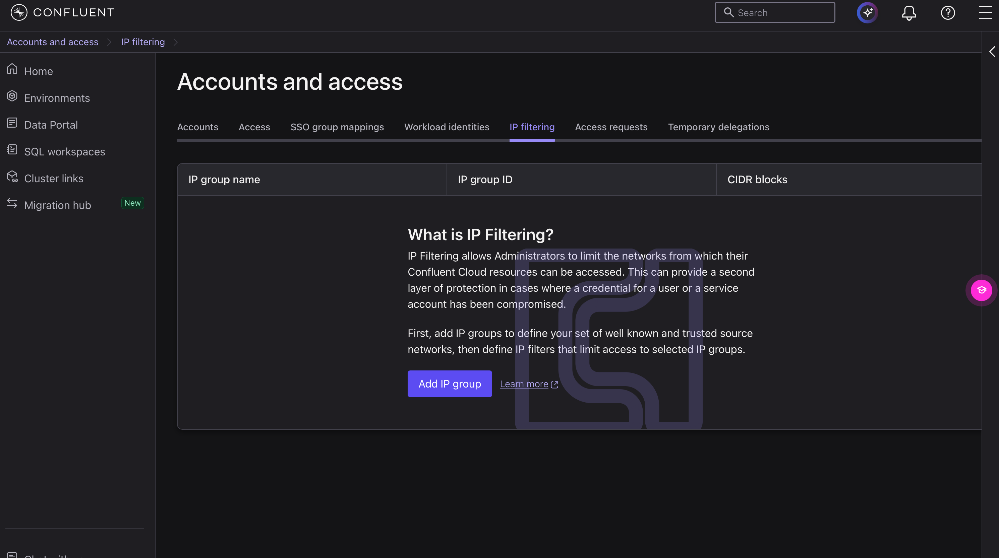This screenshot has width=999, height=558.
Task: Switch to the Accounts tab
Action: [x=197, y=127]
